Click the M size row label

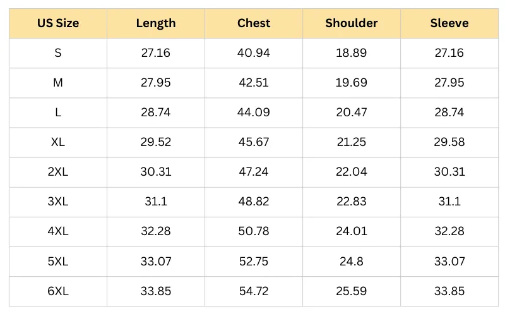point(58,83)
